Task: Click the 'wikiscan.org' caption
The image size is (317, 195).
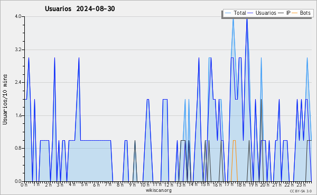Action: (158, 190)
